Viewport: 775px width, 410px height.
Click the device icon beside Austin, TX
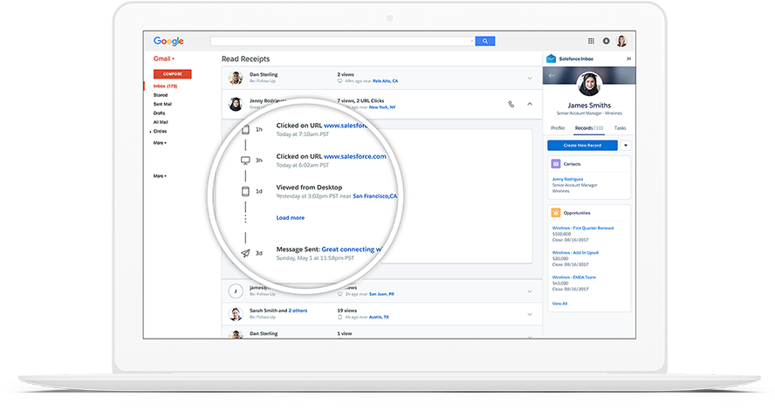[x=339, y=318]
